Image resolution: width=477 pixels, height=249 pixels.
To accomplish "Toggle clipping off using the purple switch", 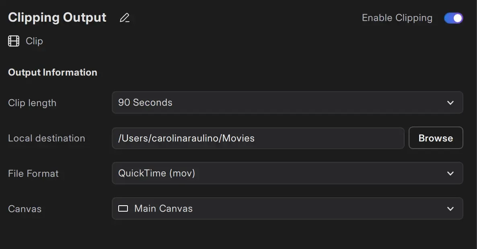I will 453,18.
